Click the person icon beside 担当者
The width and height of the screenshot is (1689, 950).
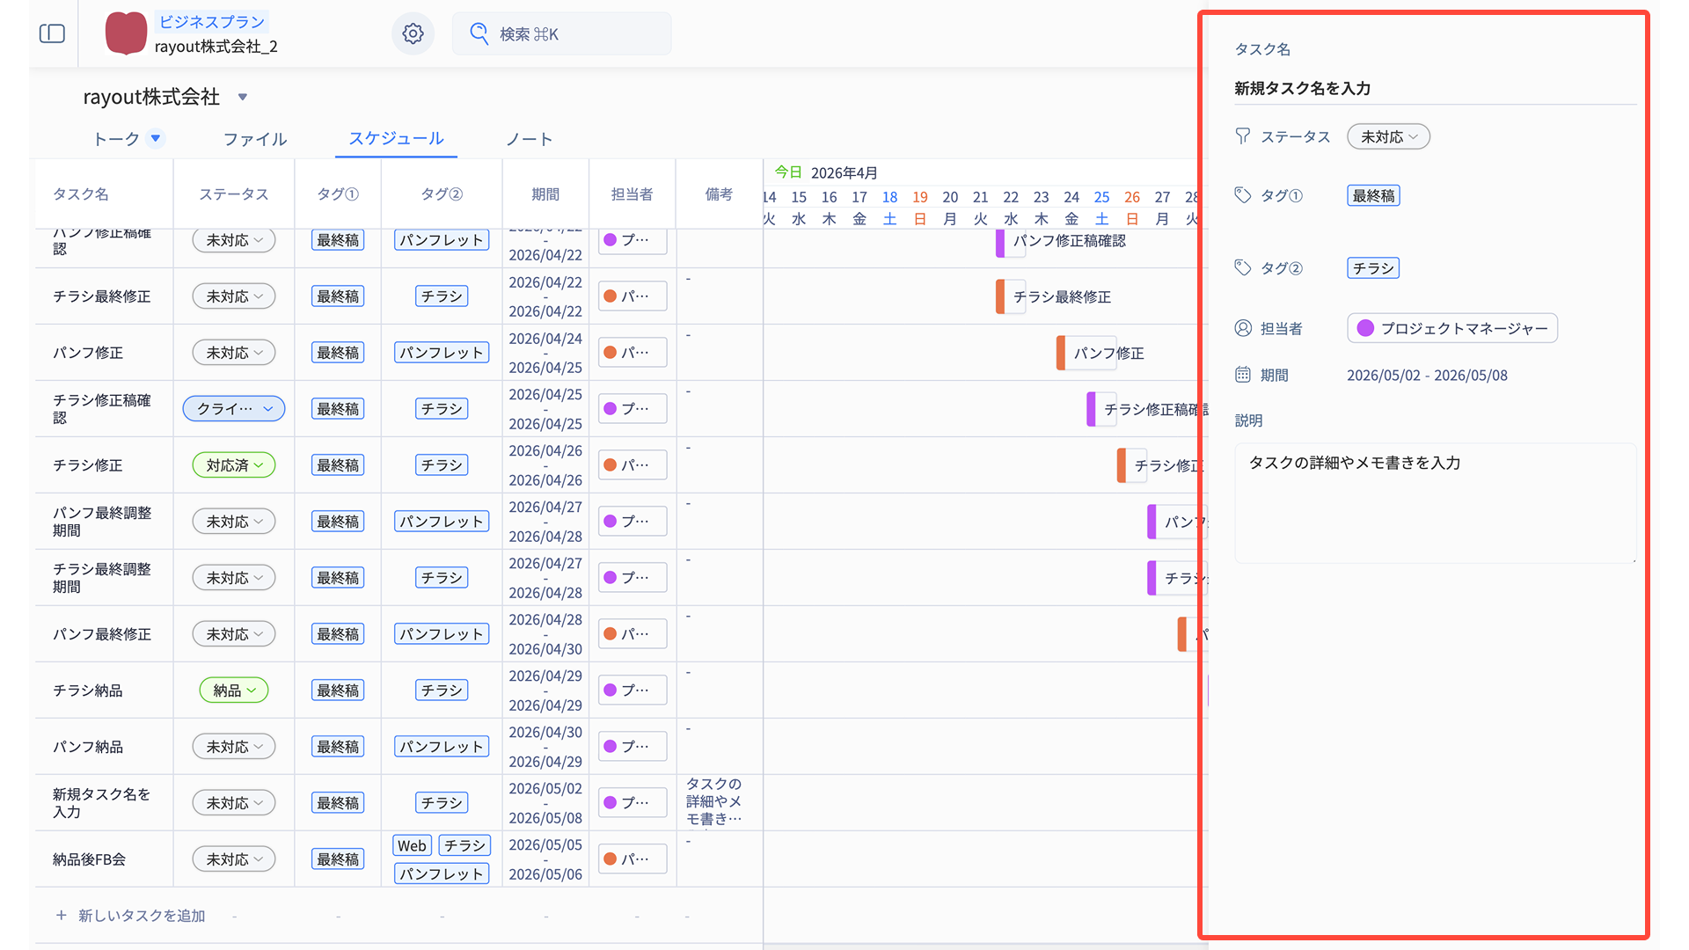(x=1242, y=328)
